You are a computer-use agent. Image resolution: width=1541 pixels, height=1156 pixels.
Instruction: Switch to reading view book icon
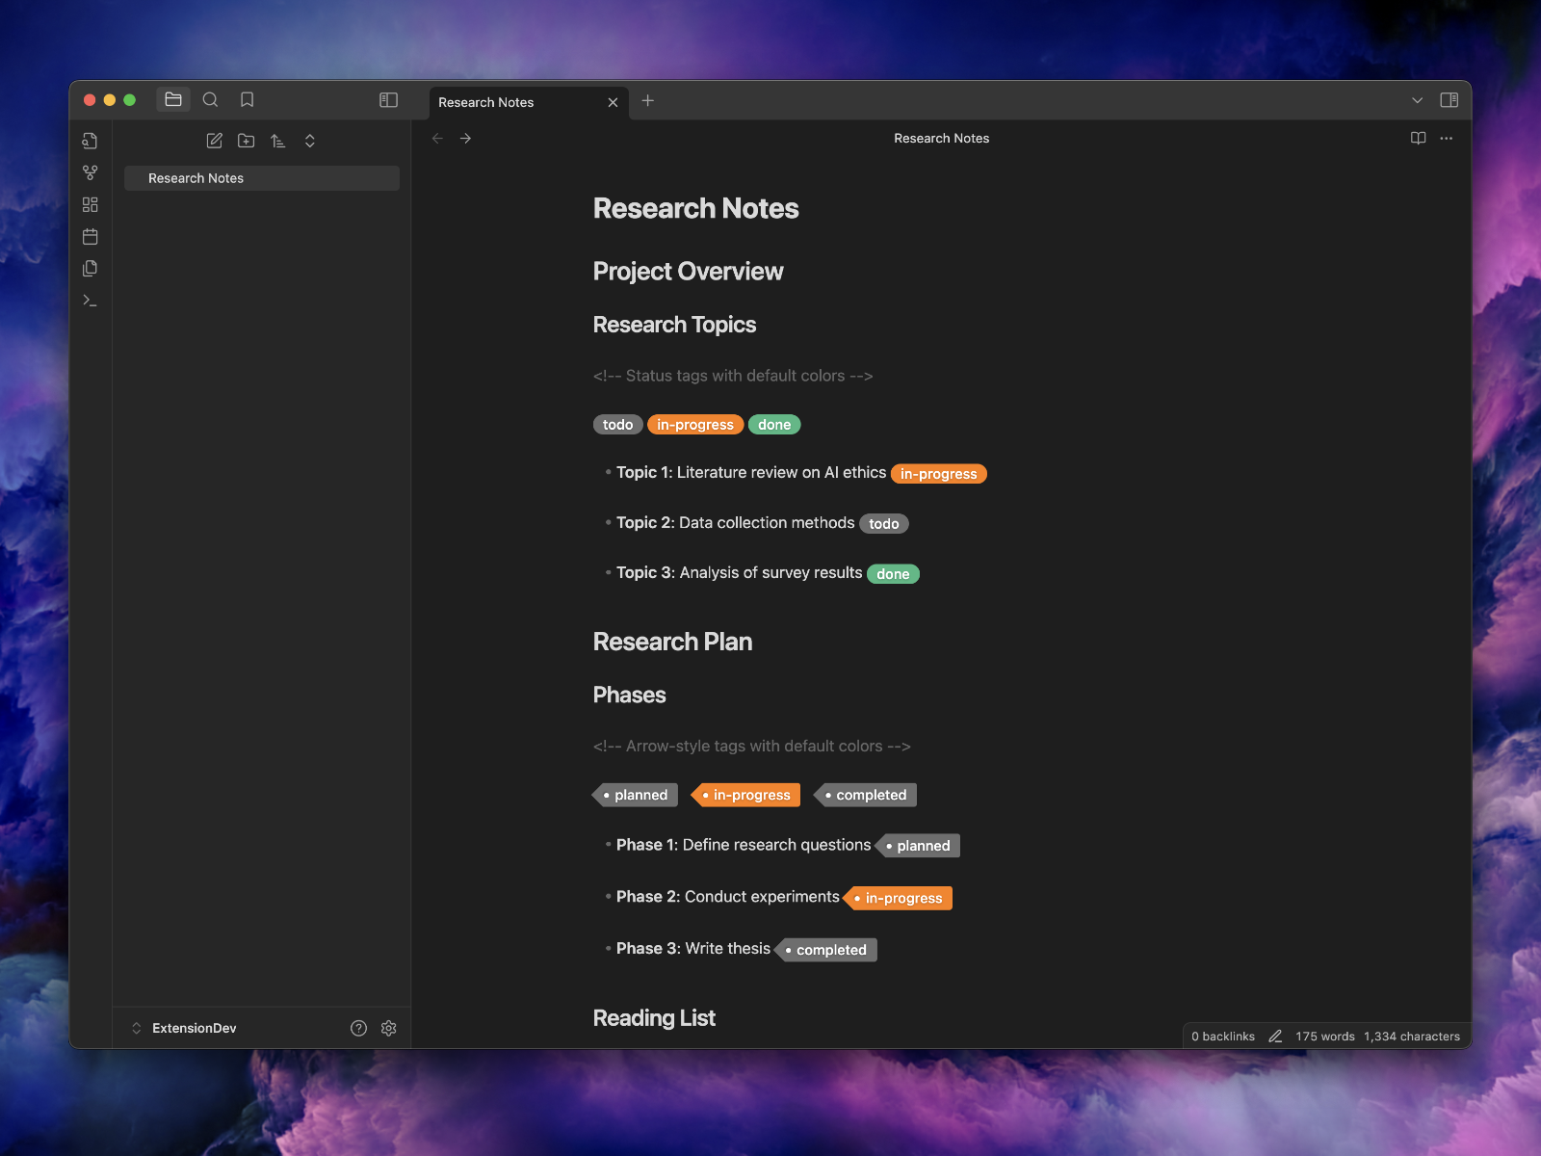click(x=1418, y=139)
